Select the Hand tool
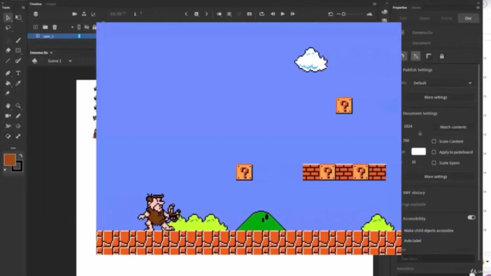This screenshot has height=276, width=491. (8, 106)
